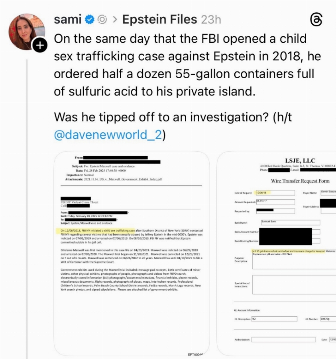Click the Special Notes/Instructions box
Image resolution: width=336 pixels, height=359 pixels.
point(294,285)
